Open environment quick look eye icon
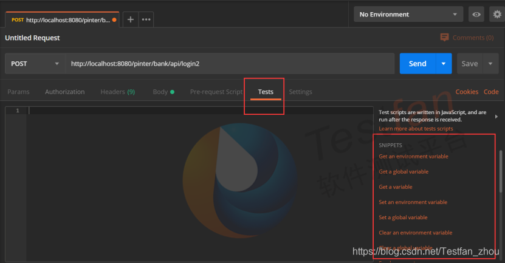Viewport: 505px width, 263px height. 476,15
